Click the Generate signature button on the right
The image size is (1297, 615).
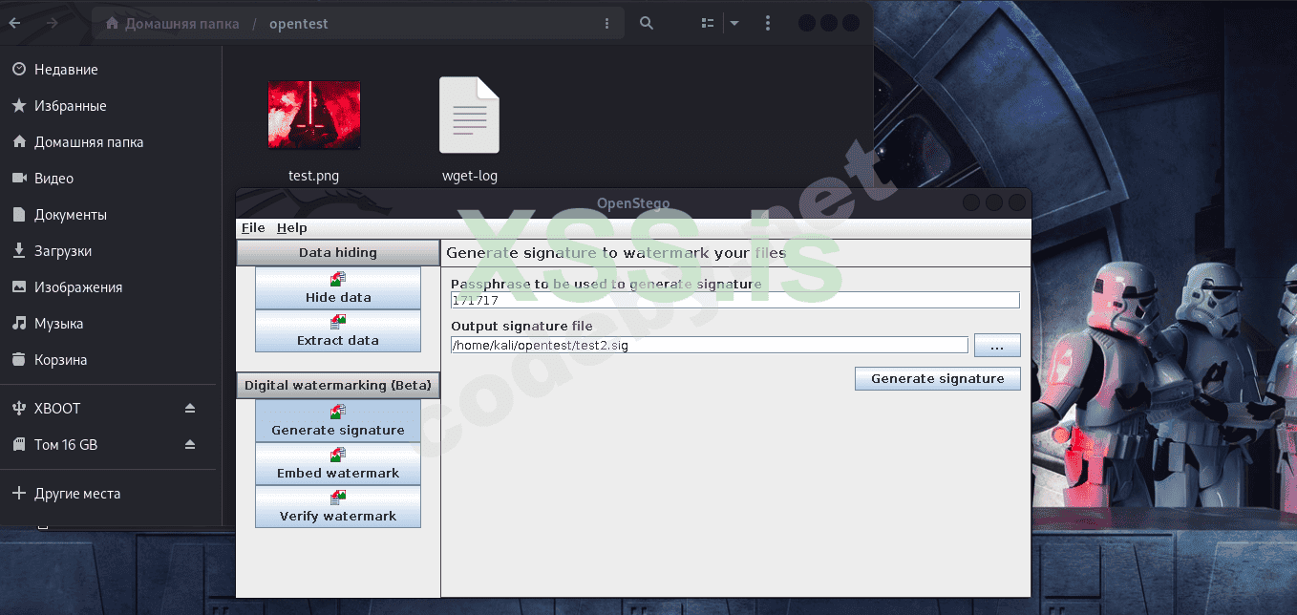[938, 379]
